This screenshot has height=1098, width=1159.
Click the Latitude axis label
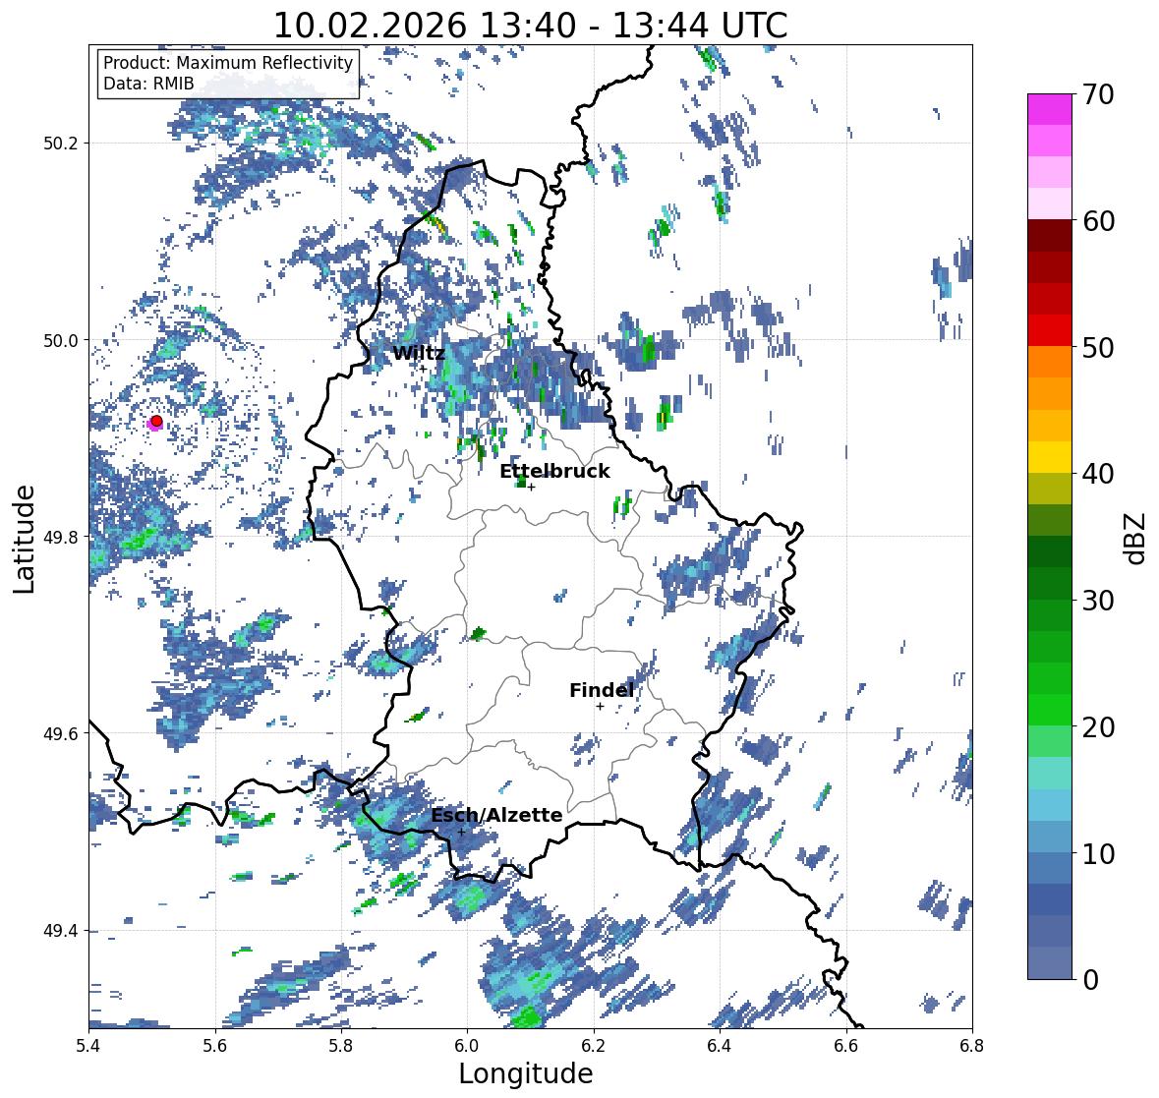(x=24, y=540)
